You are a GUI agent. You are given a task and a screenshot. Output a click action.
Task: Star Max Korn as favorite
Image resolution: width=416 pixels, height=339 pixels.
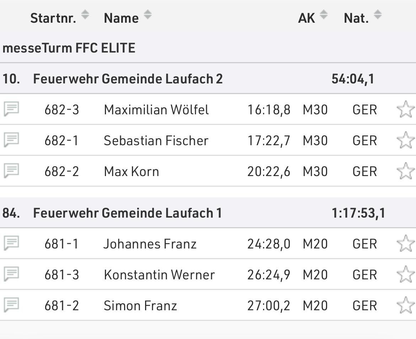point(405,171)
